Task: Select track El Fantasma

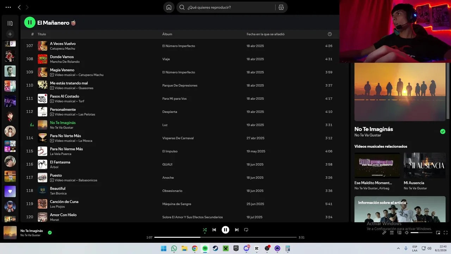Action: (x=60, y=162)
